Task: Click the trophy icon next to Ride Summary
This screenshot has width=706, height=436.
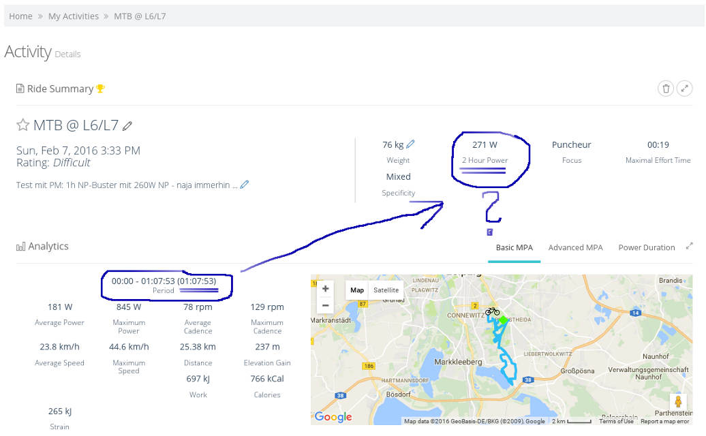Action: pyautogui.click(x=100, y=89)
